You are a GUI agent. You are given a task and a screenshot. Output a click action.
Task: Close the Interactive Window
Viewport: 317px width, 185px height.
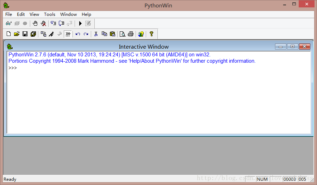click(304, 47)
